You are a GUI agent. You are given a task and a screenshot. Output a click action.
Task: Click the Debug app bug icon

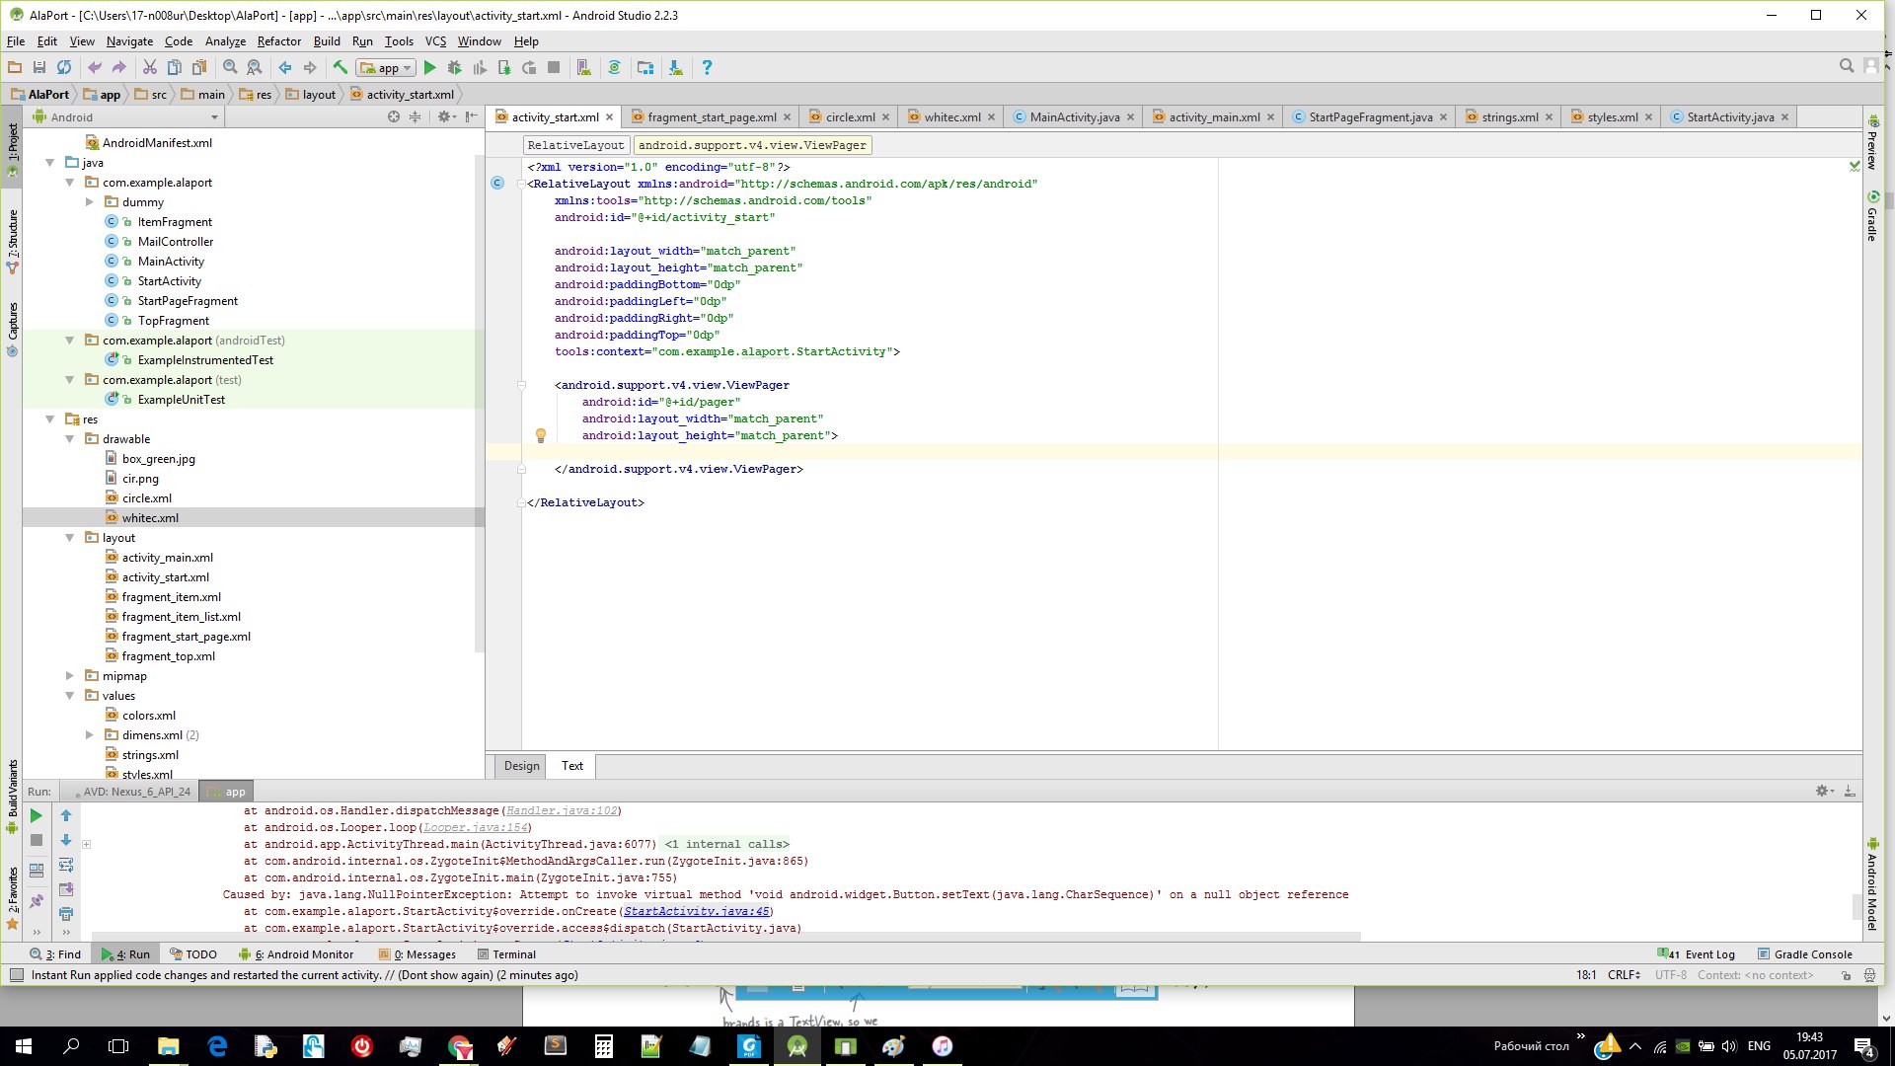[454, 67]
